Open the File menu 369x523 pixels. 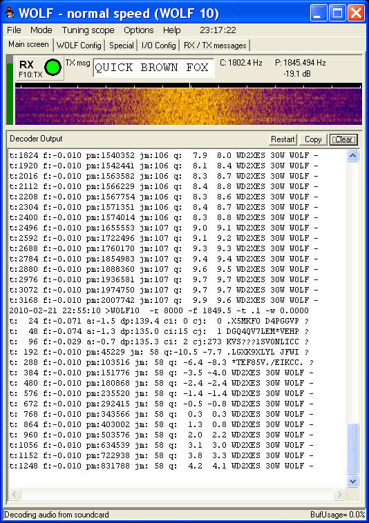14,30
